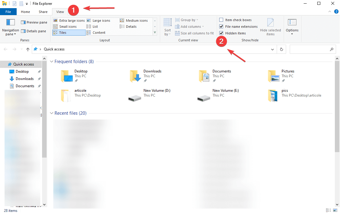Switch to the Share tab
The width and height of the screenshot is (340, 214).
coord(43,12)
